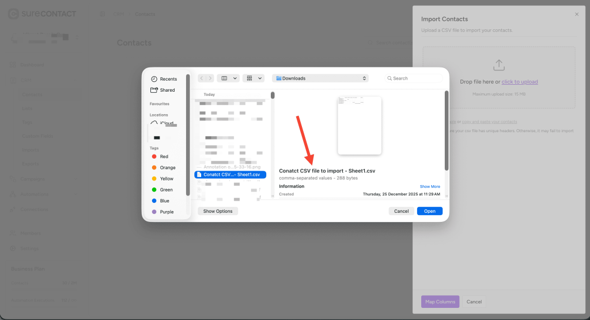The height and width of the screenshot is (320, 590).
Task: Close the Import Contacts panel
Action: click(x=577, y=14)
